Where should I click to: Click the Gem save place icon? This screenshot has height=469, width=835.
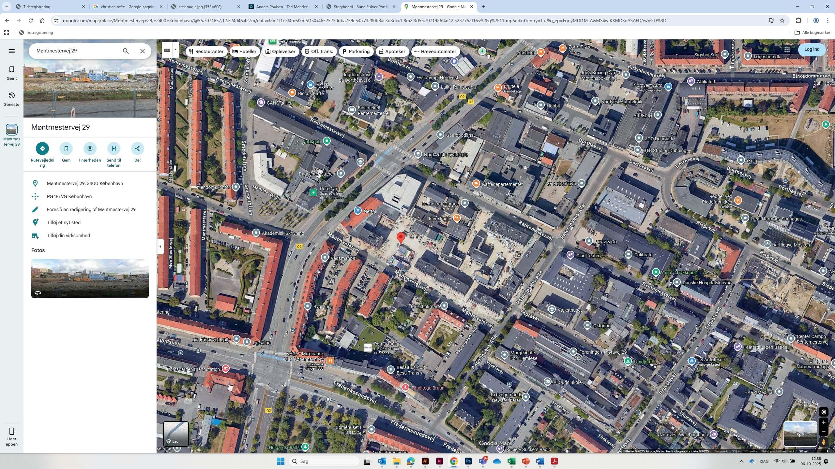(x=66, y=149)
